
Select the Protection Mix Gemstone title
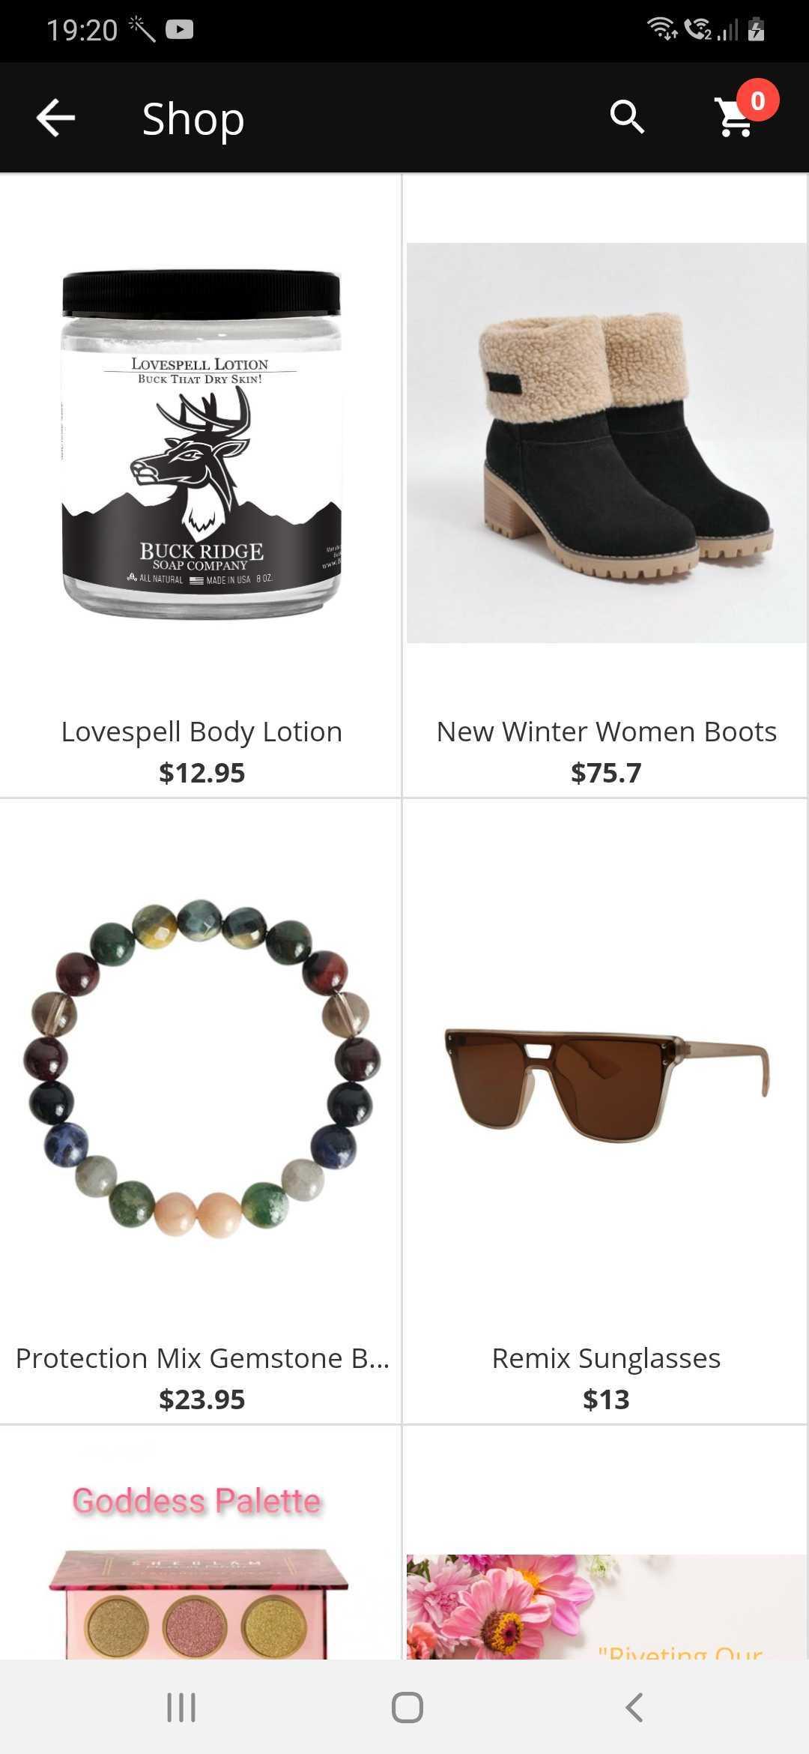[202, 1358]
